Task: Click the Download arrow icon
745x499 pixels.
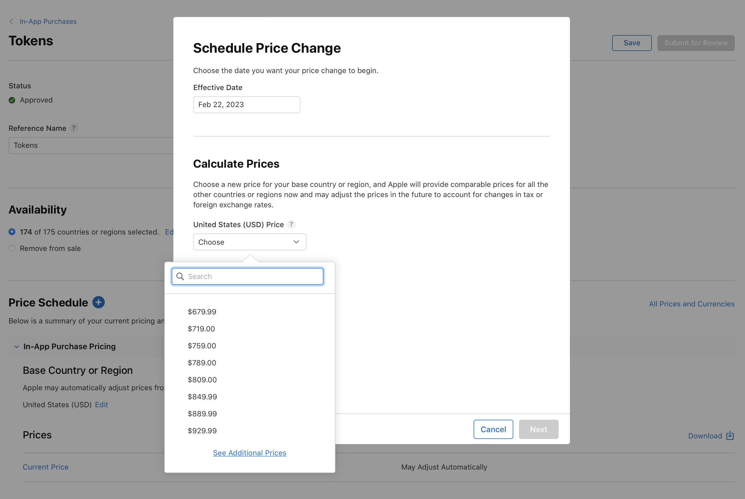Action: tap(730, 435)
